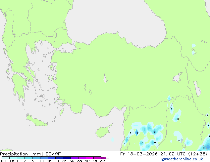The width and height of the screenshot is (210, 162).
Task: Click the 'ECMWF' model label
Action: point(53,154)
